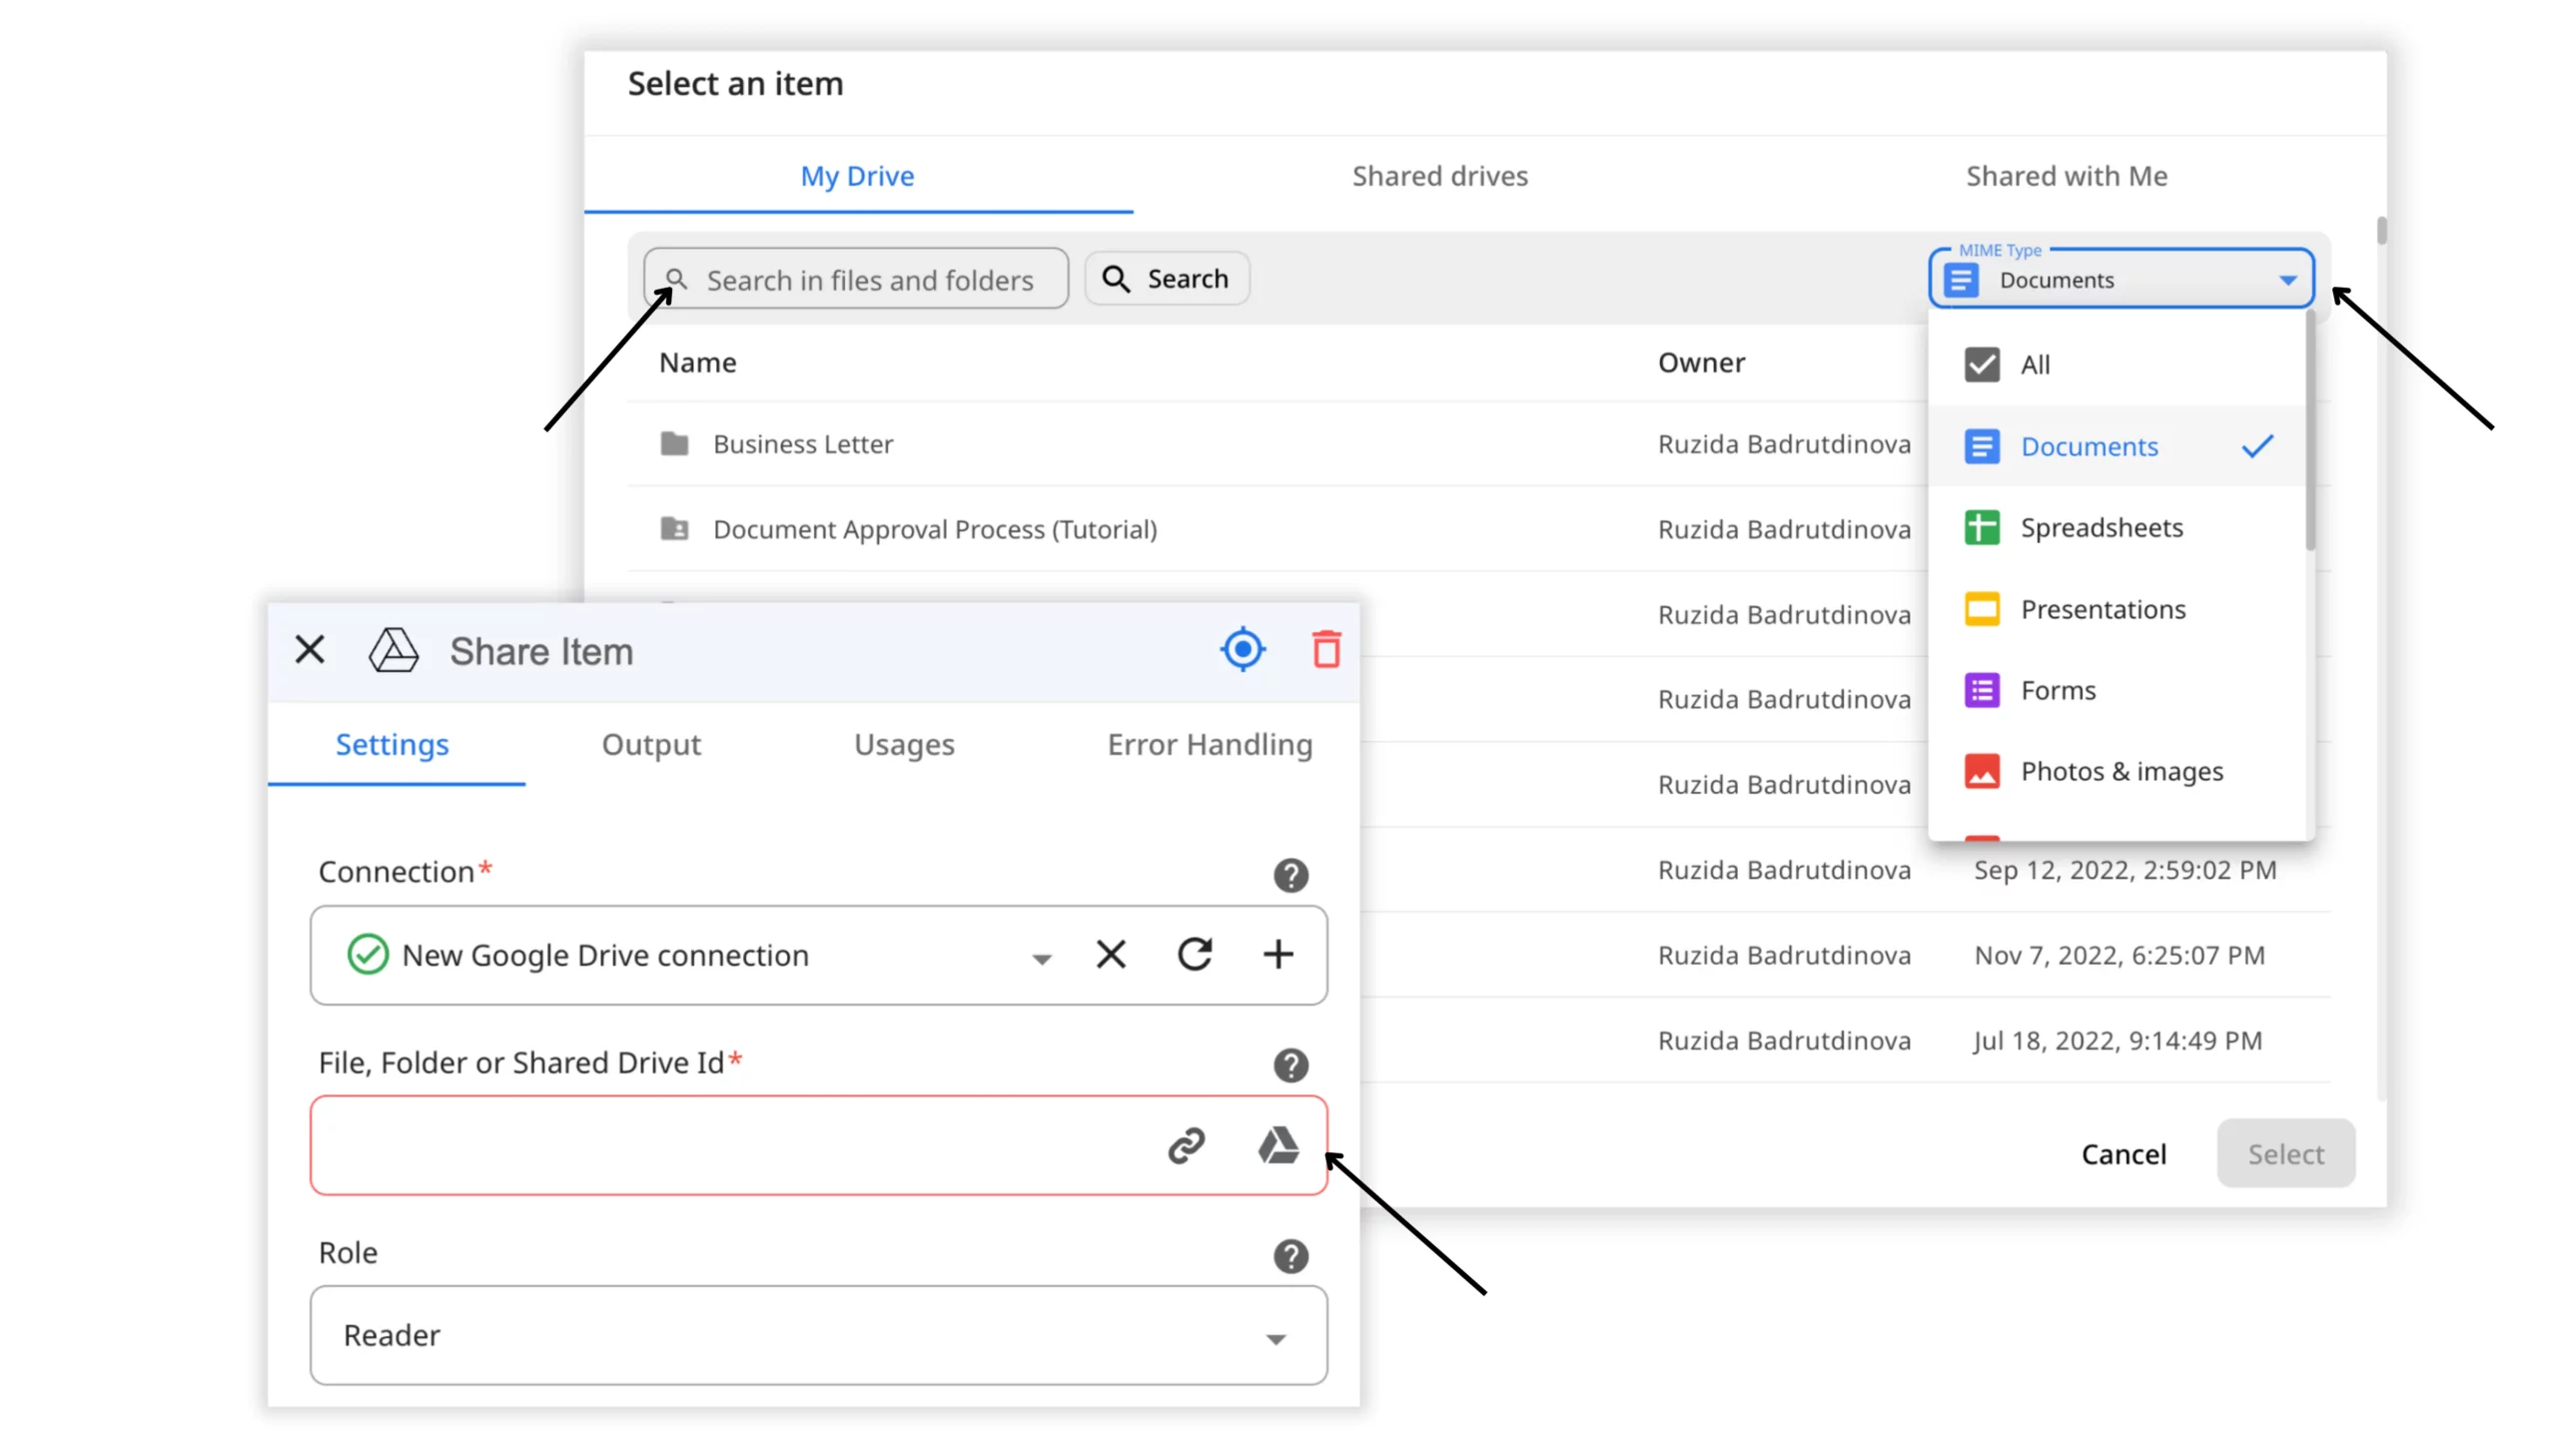This screenshot has height=1438, width=2557.
Task: Click help icon next to Connection
Action: [x=1290, y=875]
